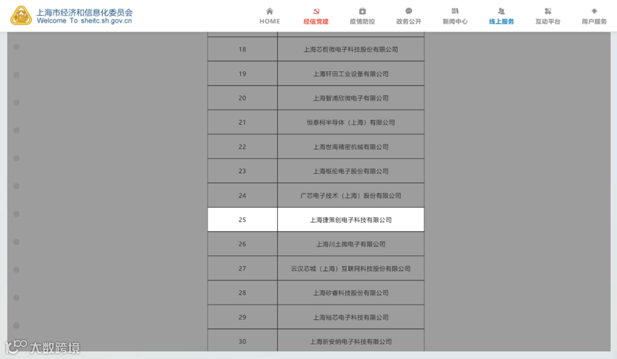Open the 互动平台 menu label
Screen dimensions: 617x359
pyautogui.click(x=548, y=21)
